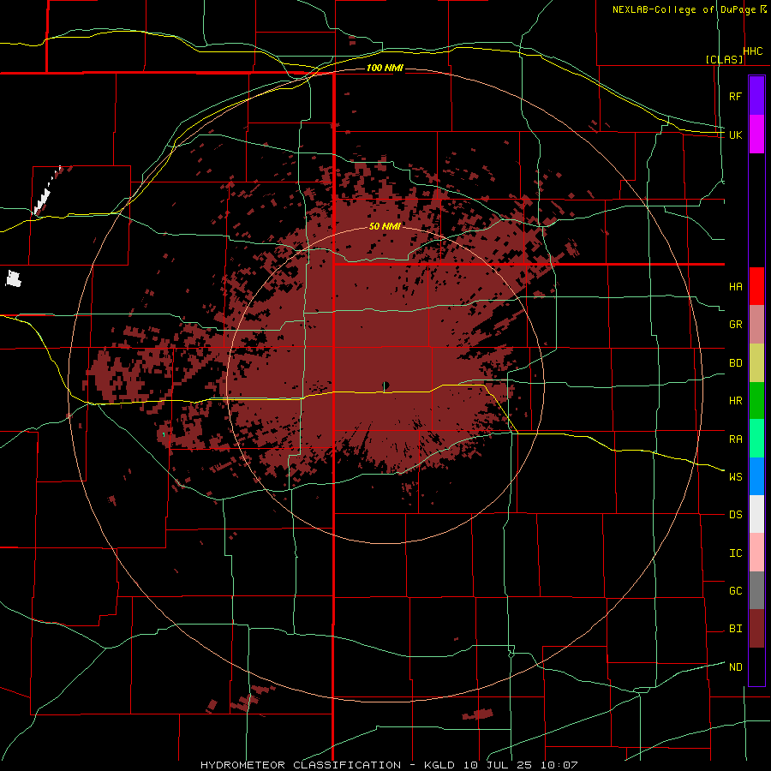This screenshot has width=771, height=771.
Task: Click the GR legend label
Action: click(x=735, y=325)
